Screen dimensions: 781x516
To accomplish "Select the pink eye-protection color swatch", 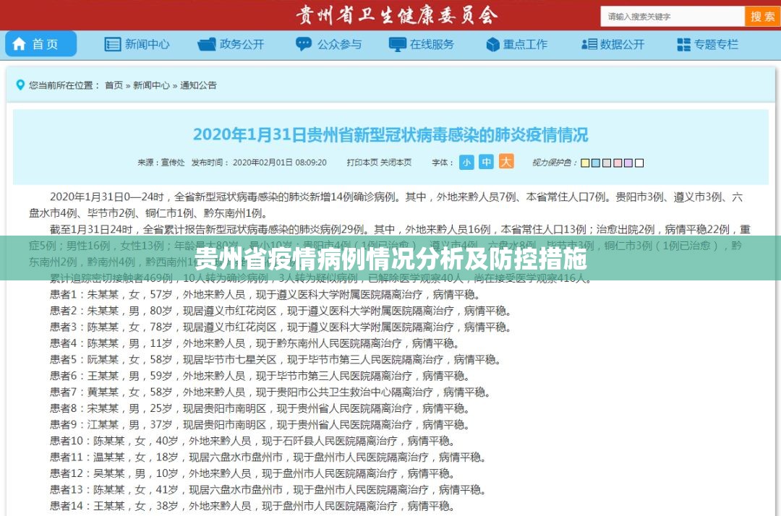I will (618, 163).
